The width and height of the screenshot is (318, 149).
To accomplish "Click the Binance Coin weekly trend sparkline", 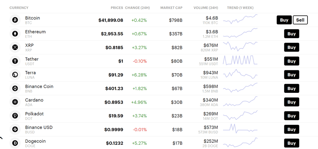I will pos(240,88).
